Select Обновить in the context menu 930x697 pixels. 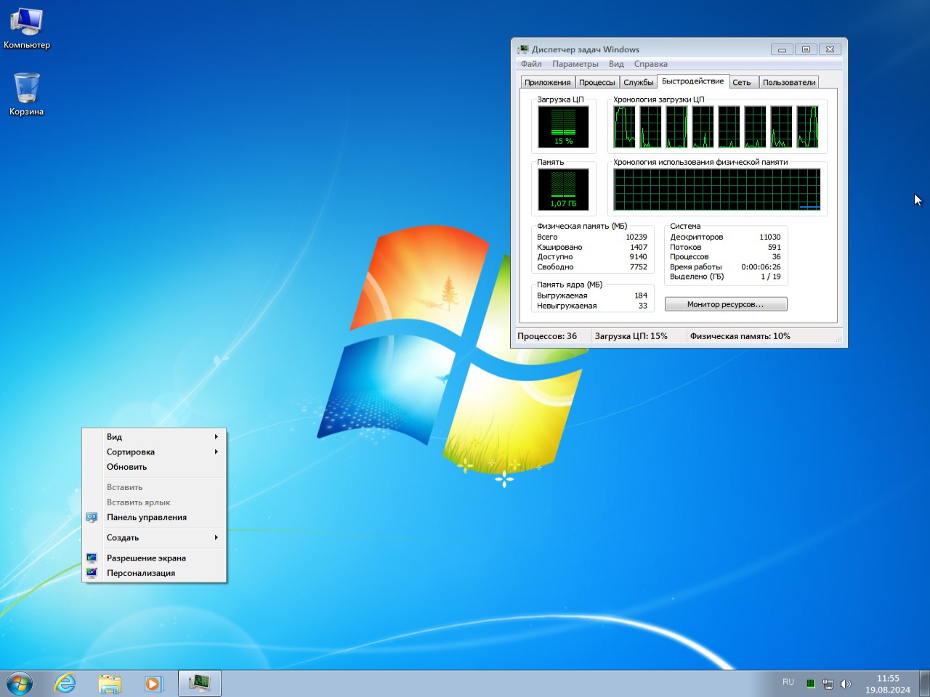click(127, 467)
